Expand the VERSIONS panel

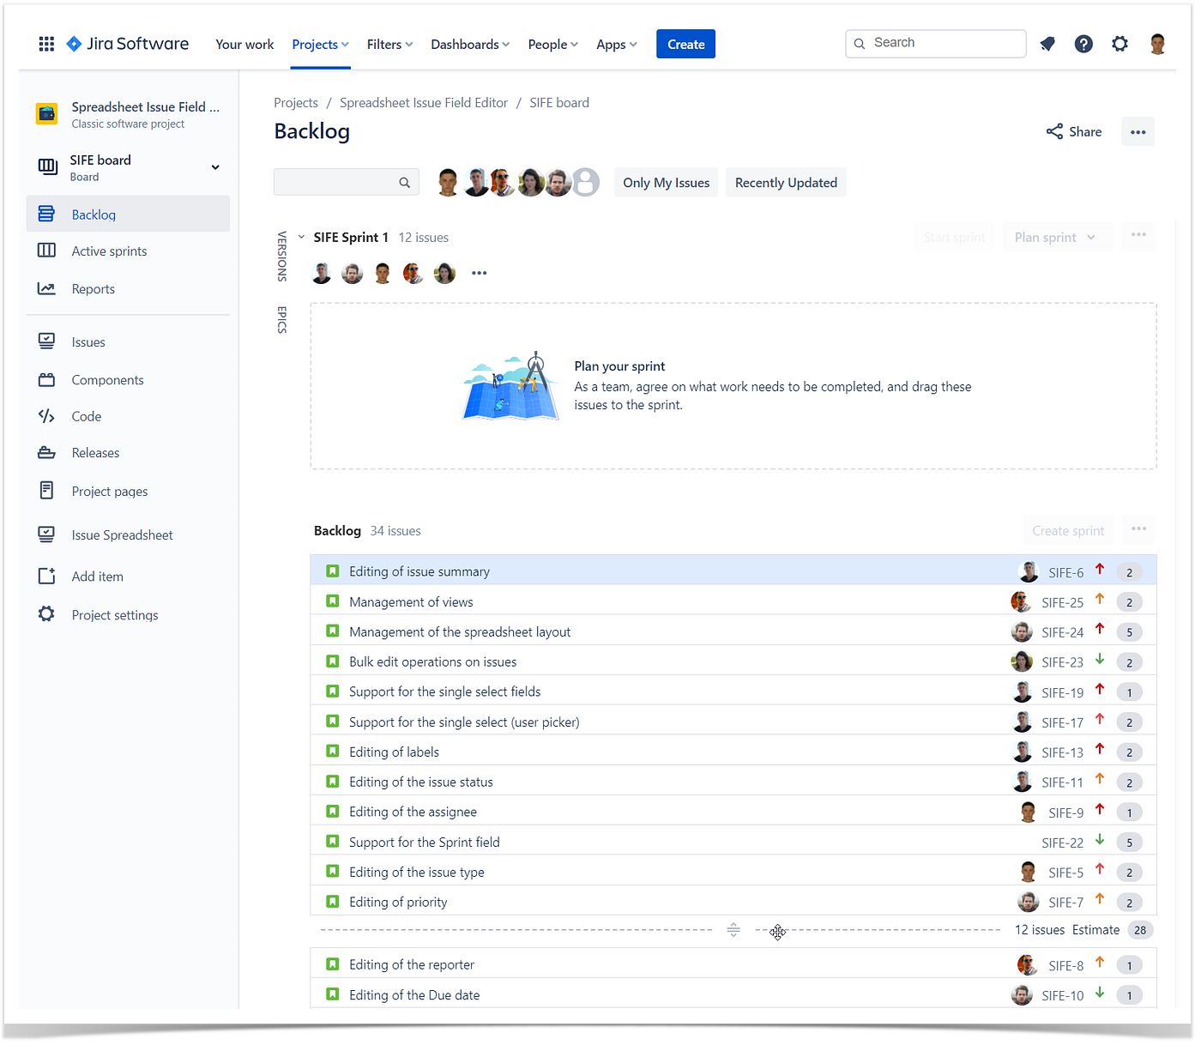pos(282,256)
